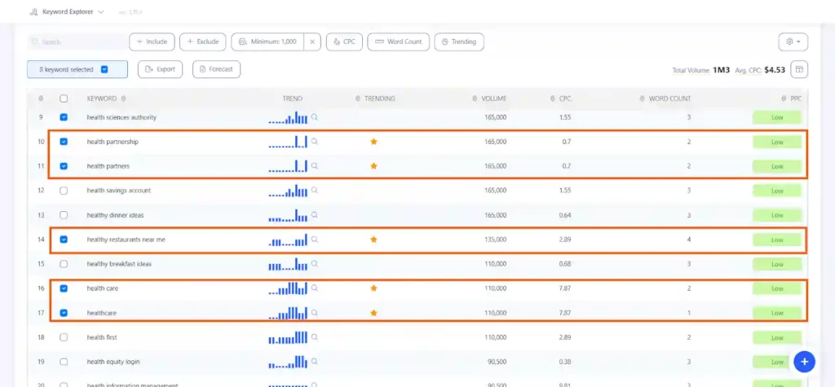Click trending star for health partners
This screenshot has width=835, height=387.
(x=373, y=166)
